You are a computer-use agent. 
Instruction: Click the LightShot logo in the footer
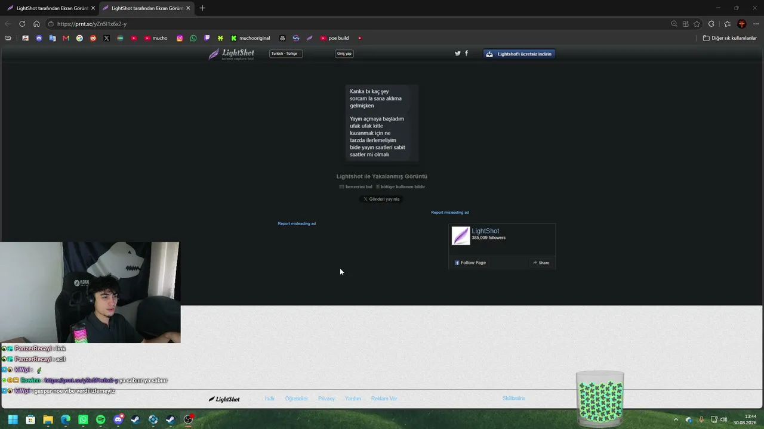(224, 399)
